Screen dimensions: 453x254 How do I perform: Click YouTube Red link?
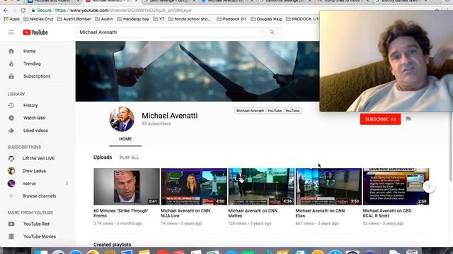click(x=36, y=224)
